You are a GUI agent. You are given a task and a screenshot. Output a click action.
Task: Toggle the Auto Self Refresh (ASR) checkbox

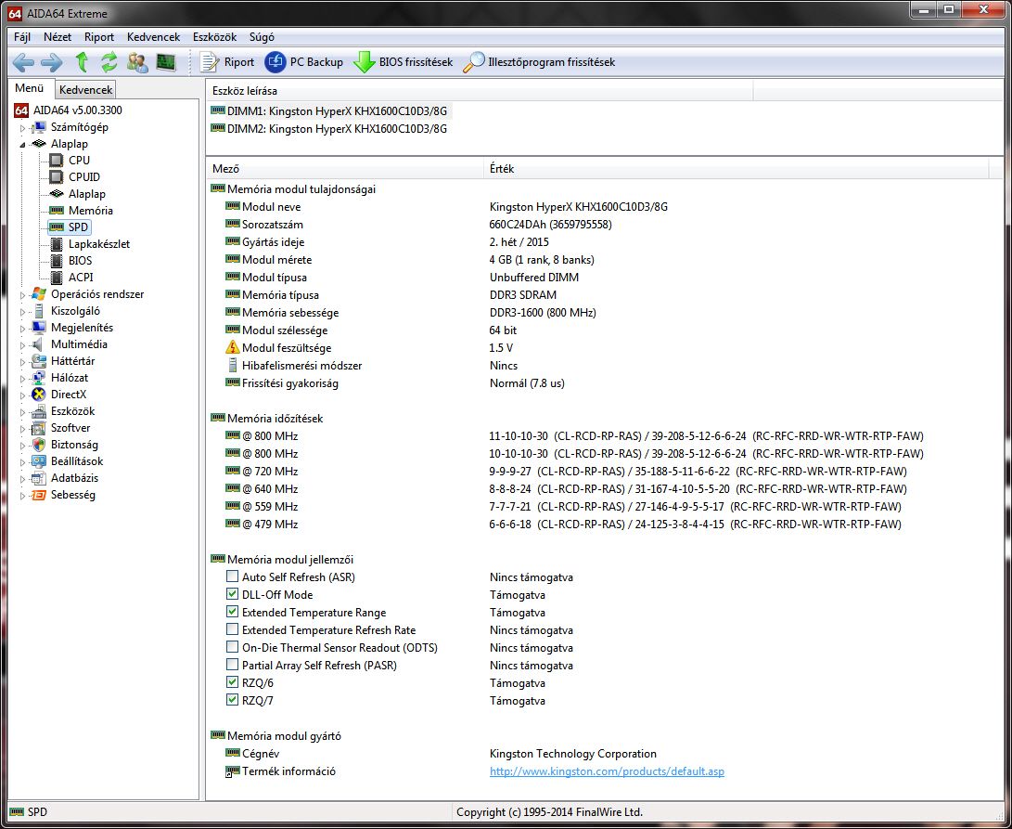click(x=232, y=576)
